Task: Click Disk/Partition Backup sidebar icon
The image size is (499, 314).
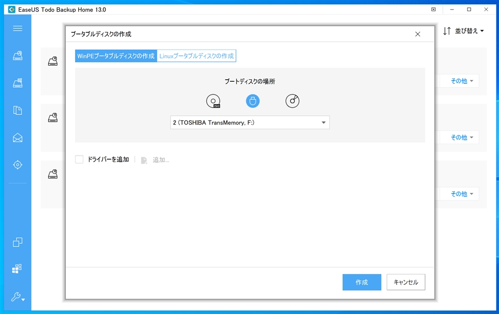Action: pyautogui.click(x=18, y=55)
